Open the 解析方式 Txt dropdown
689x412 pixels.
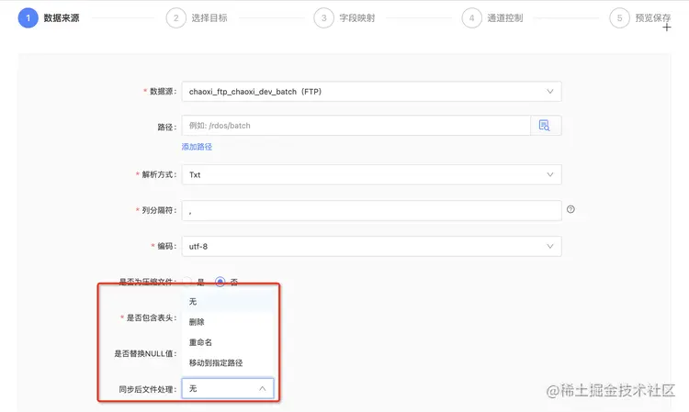point(371,174)
